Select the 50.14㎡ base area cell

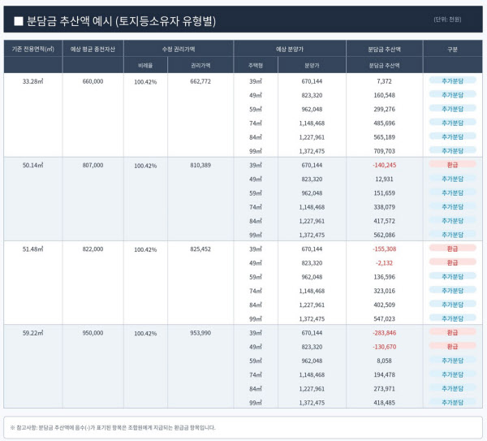coord(33,165)
